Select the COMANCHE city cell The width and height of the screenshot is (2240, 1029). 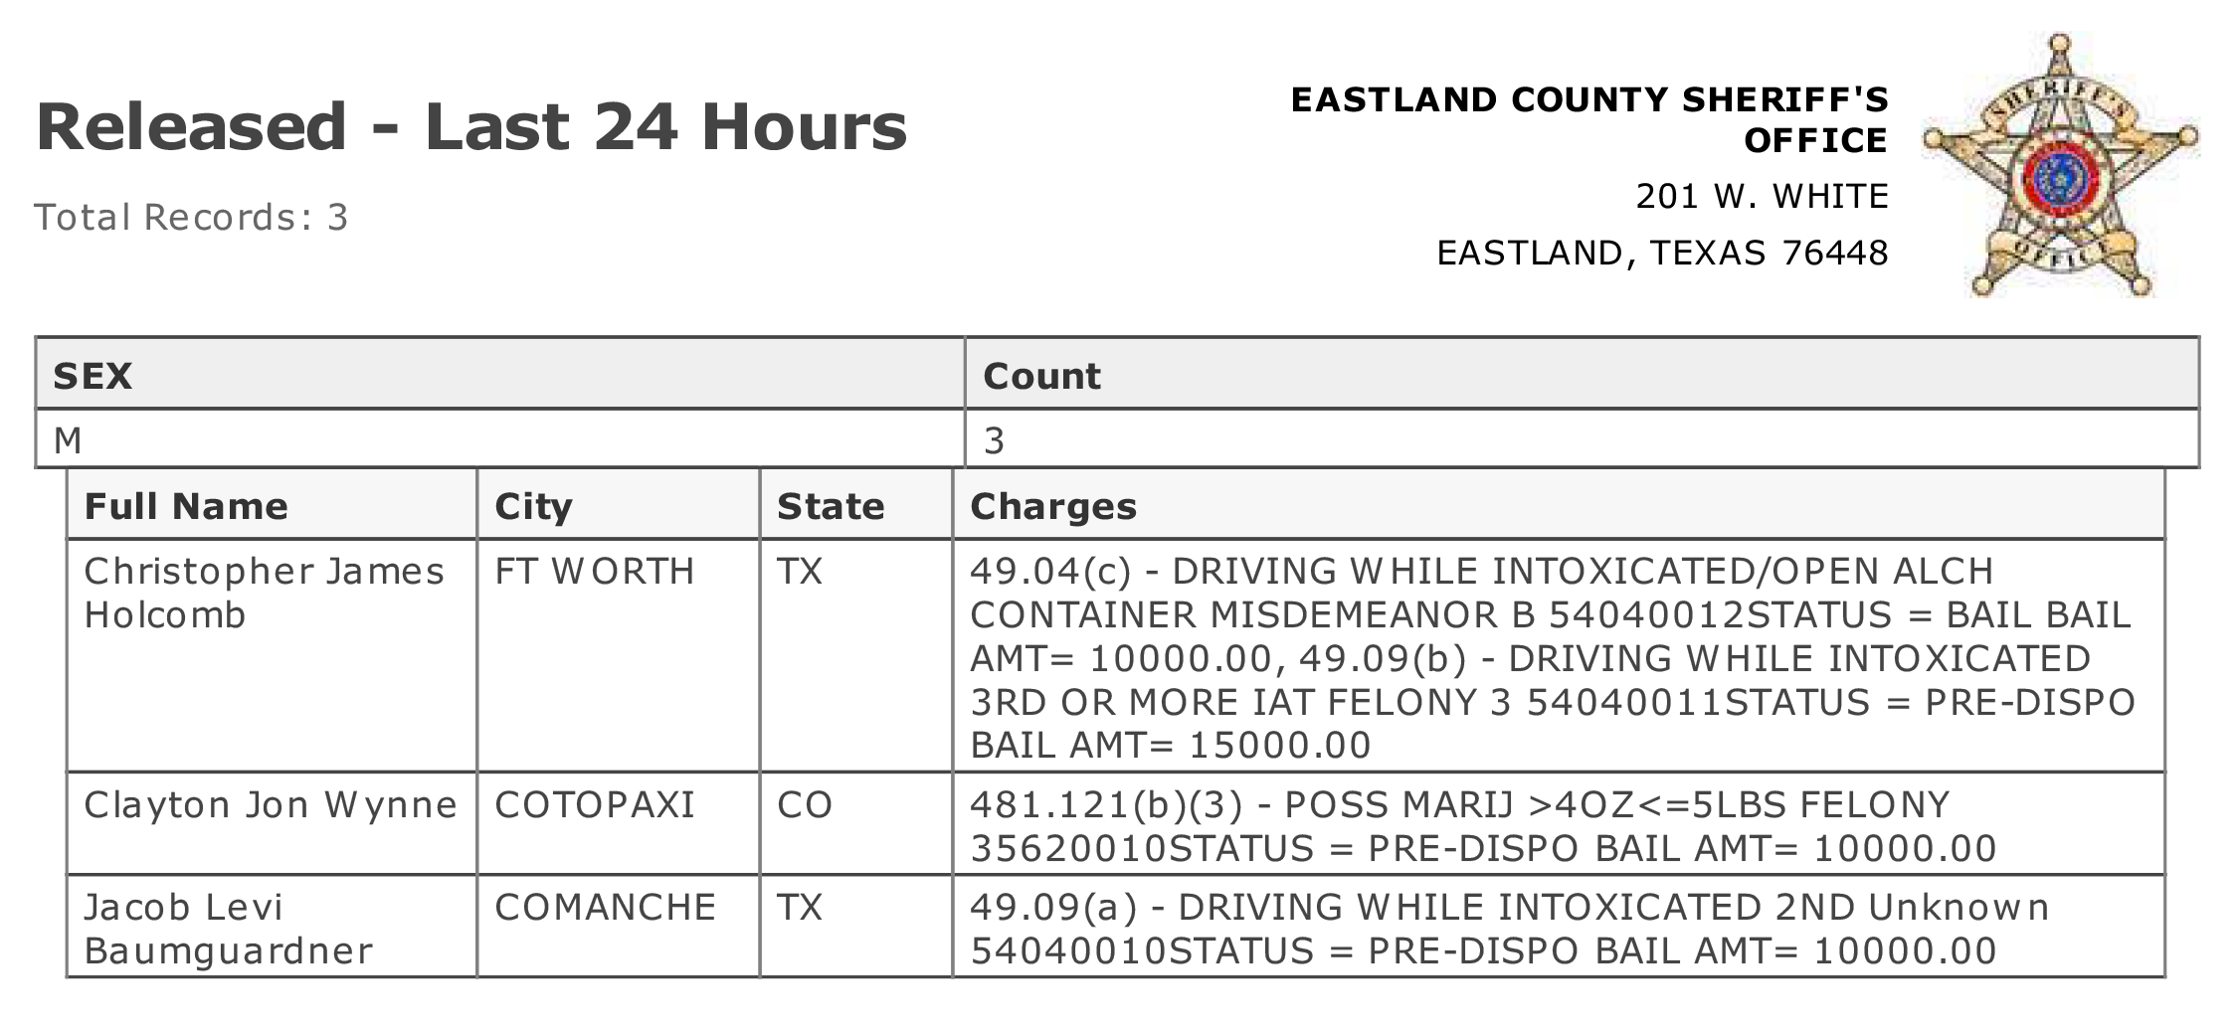coord(618,926)
